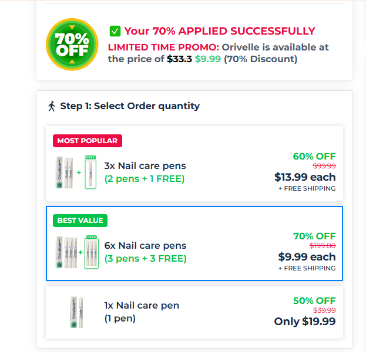Click the red MOST POPULAR badge
Screen dimensions: 366x352
[x=88, y=141]
